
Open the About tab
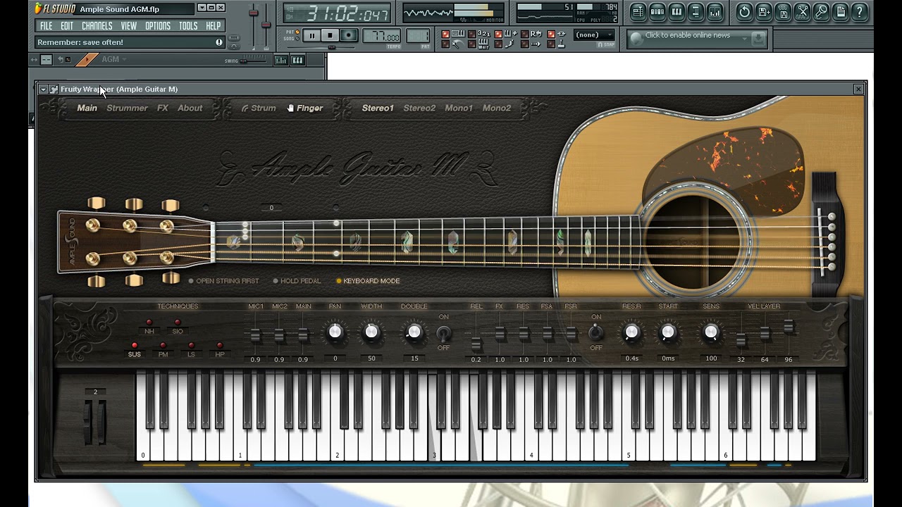190,108
